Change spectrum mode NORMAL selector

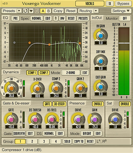pyautogui.click(x=37, y=18)
